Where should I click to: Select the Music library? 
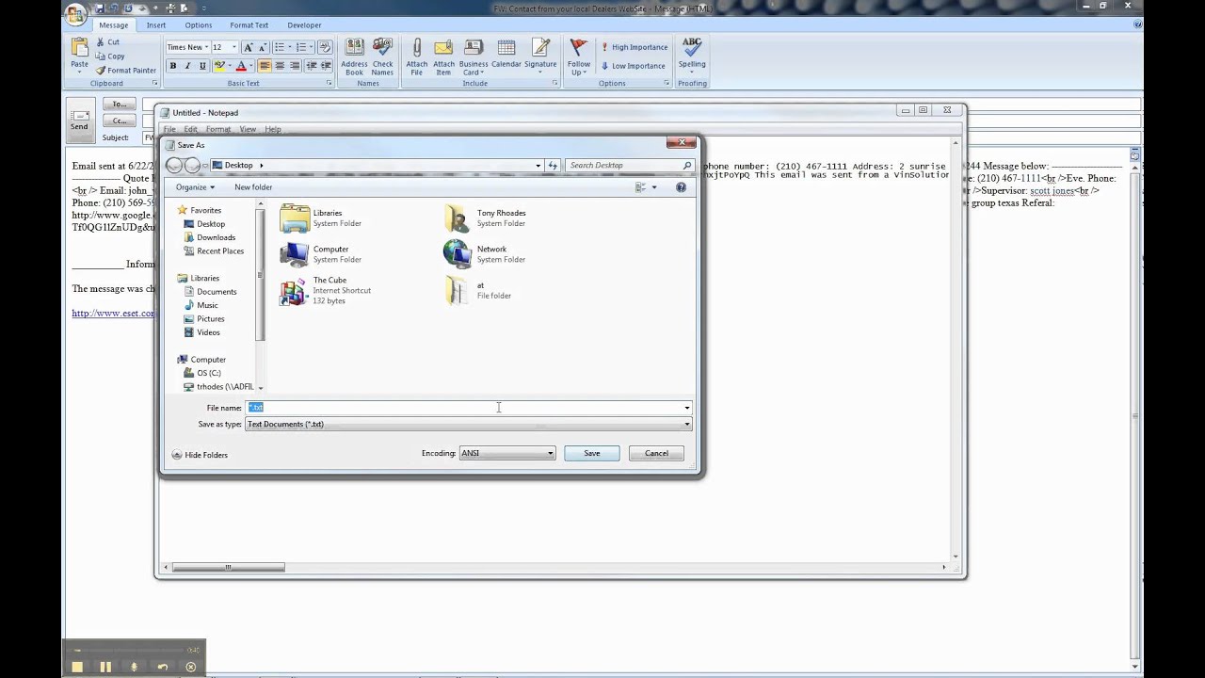point(201,305)
